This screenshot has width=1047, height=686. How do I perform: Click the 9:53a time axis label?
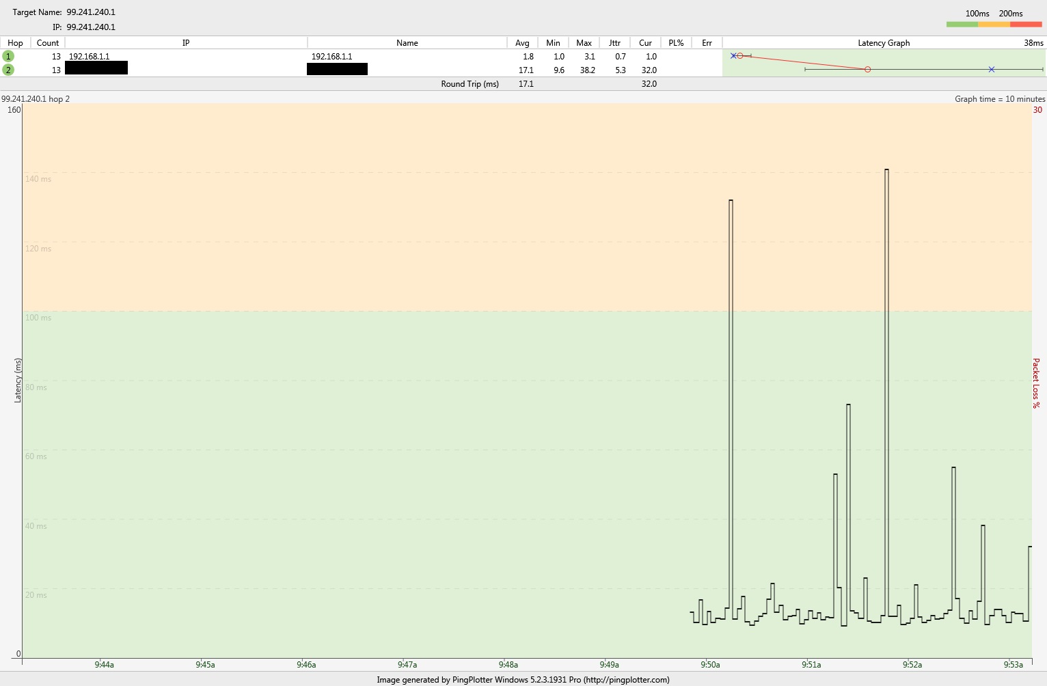[x=1014, y=665]
